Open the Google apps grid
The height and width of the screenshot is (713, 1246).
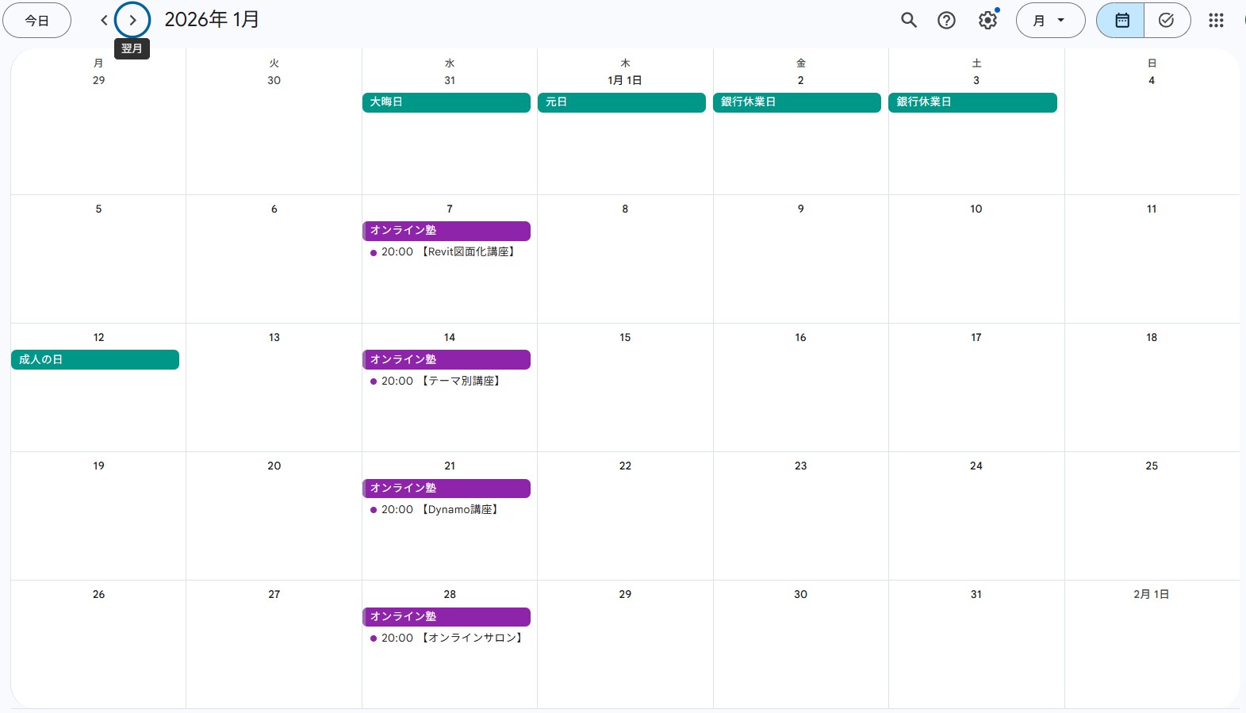[1216, 21]
